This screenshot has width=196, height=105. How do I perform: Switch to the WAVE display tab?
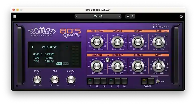point(66,64)
